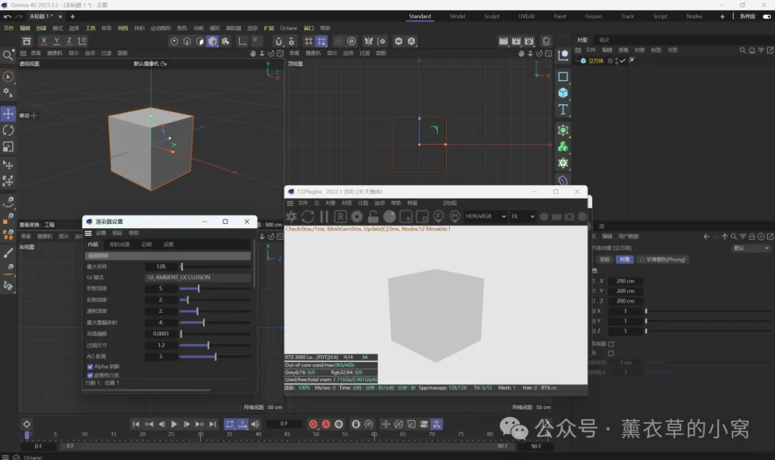The width and height of the screenshot is (775, 460).
Task: Adjust the filter size slider
Action: (x=215, y=345)
